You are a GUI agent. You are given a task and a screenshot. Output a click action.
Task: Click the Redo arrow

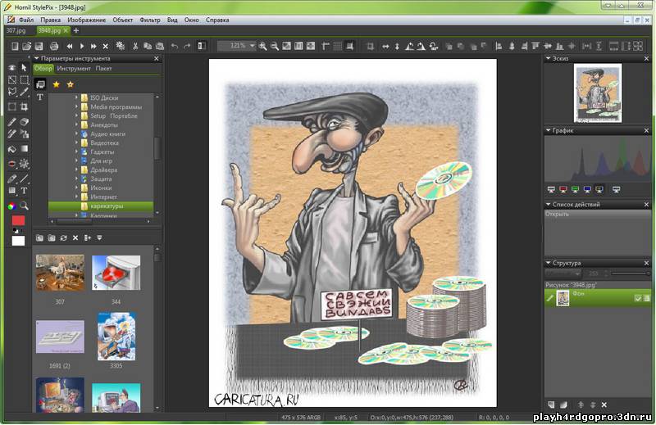187,46
